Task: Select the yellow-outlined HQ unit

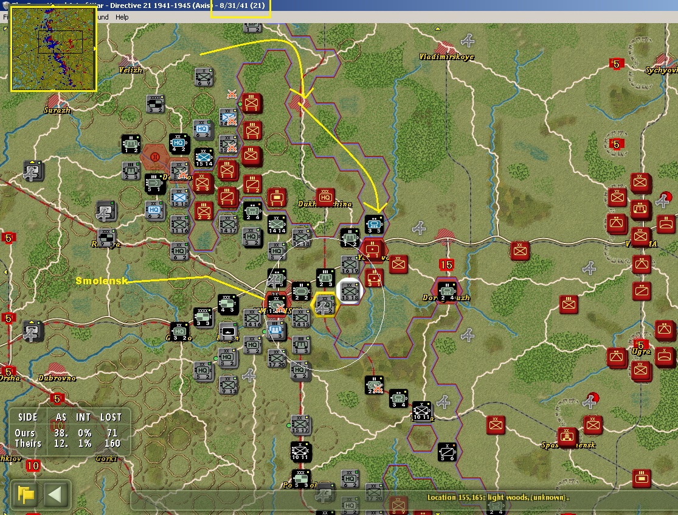Action: tap(324, 304)
